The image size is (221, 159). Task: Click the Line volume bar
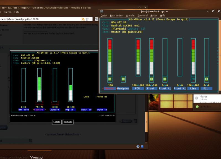pos(193,57)
